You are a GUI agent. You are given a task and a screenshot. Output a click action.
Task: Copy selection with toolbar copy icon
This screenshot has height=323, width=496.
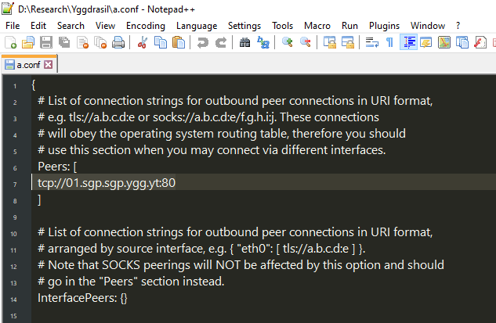[x=161, y=42]
